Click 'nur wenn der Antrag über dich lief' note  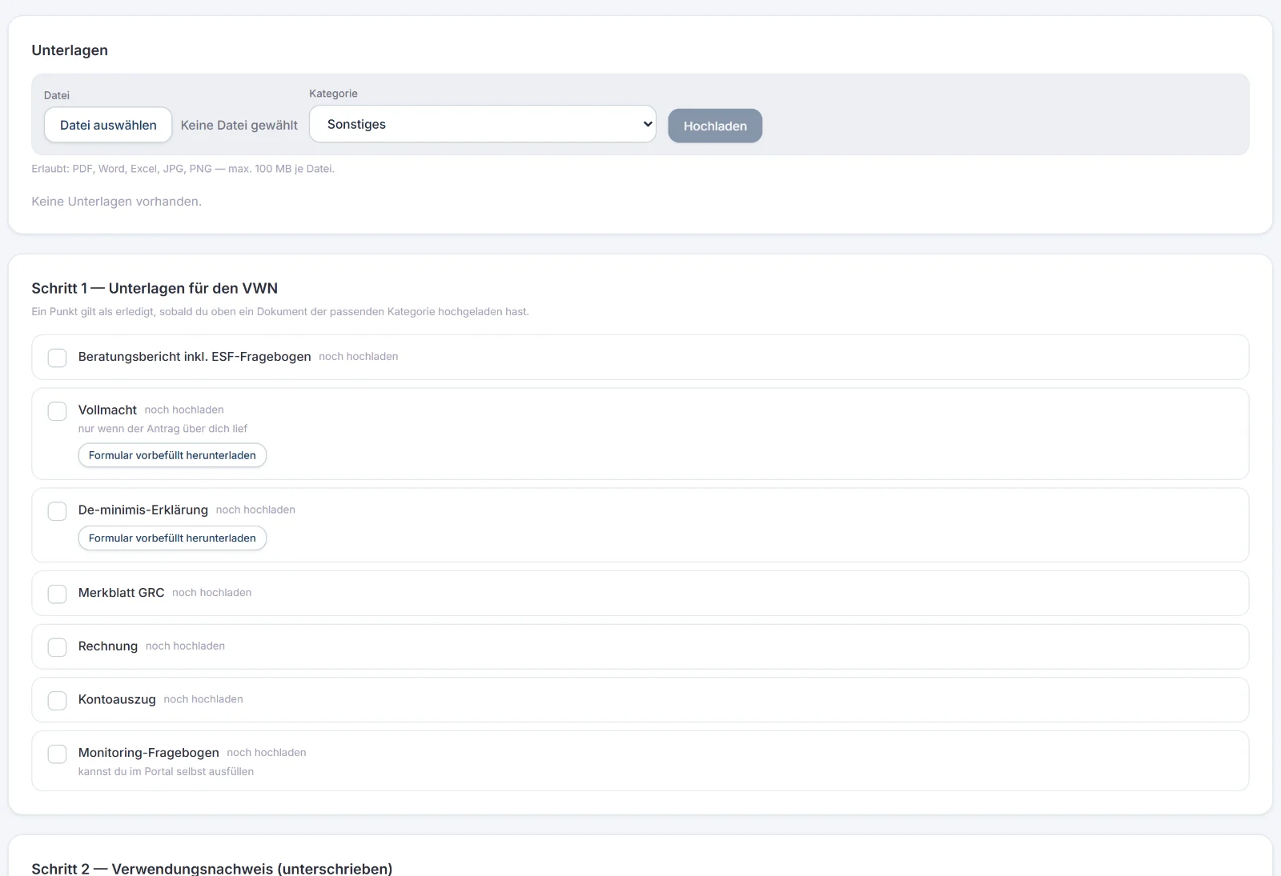tap(163, 429)
